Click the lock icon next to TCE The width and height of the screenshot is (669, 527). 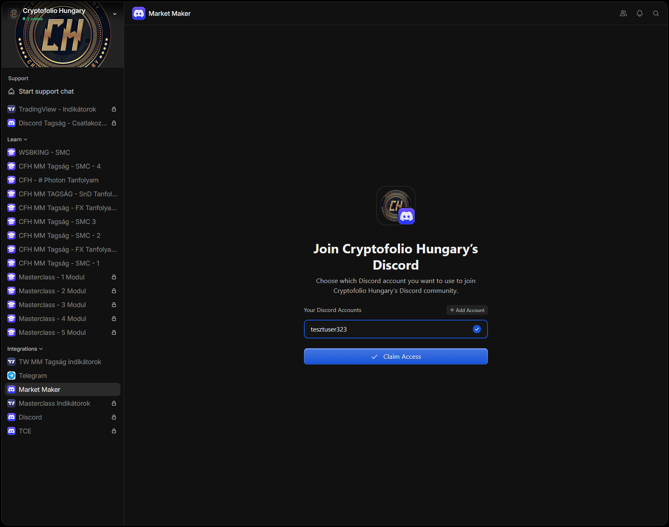coord(114,431)
